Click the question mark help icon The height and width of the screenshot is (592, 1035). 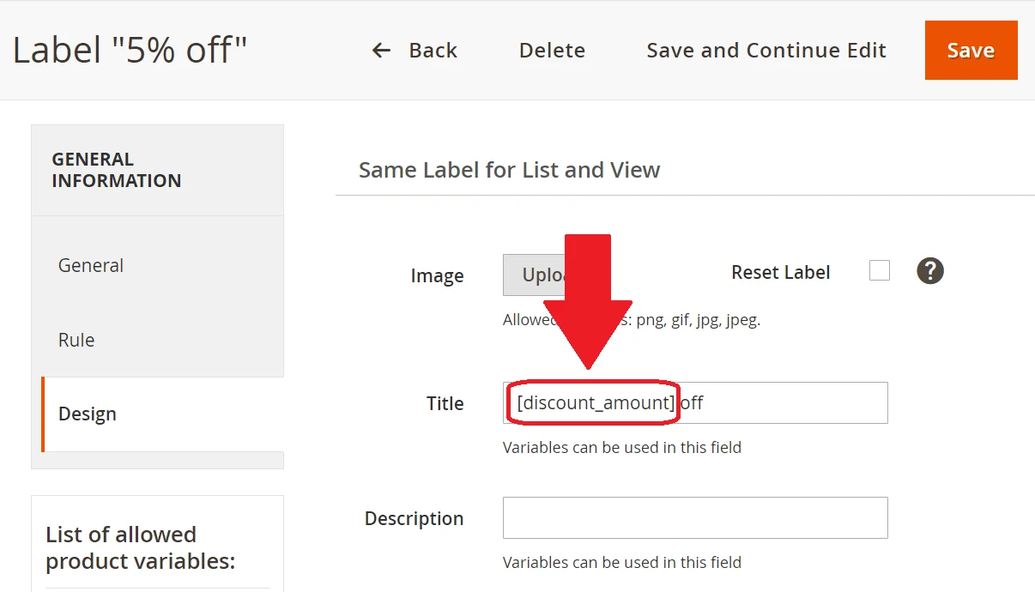pyautogui.click(x=929, y=271)
